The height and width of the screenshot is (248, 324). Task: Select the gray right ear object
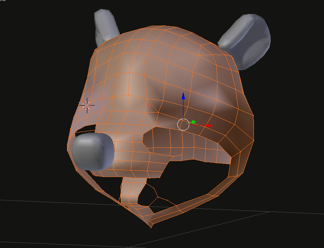click(246, 41)
